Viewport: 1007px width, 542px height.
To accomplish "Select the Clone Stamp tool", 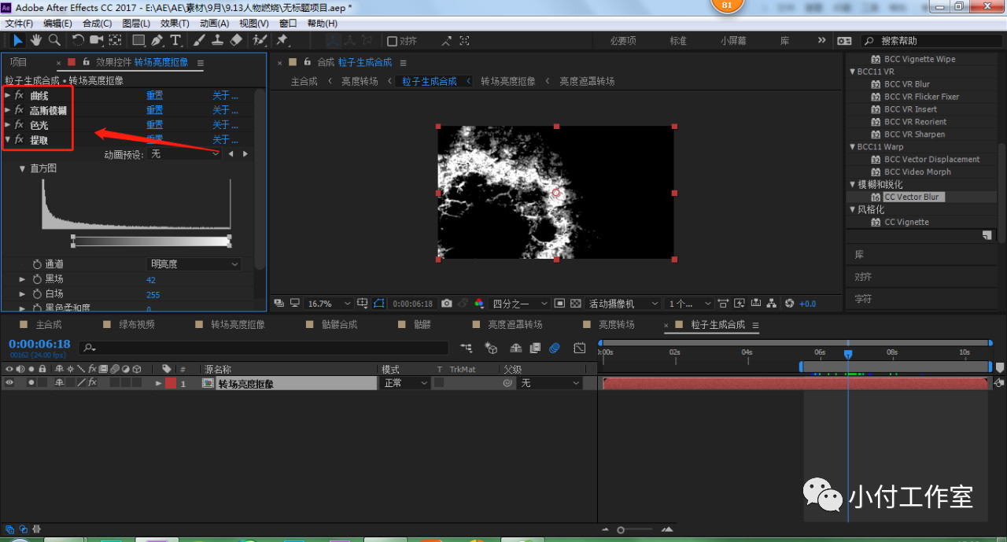I will (x=217, y=40).
